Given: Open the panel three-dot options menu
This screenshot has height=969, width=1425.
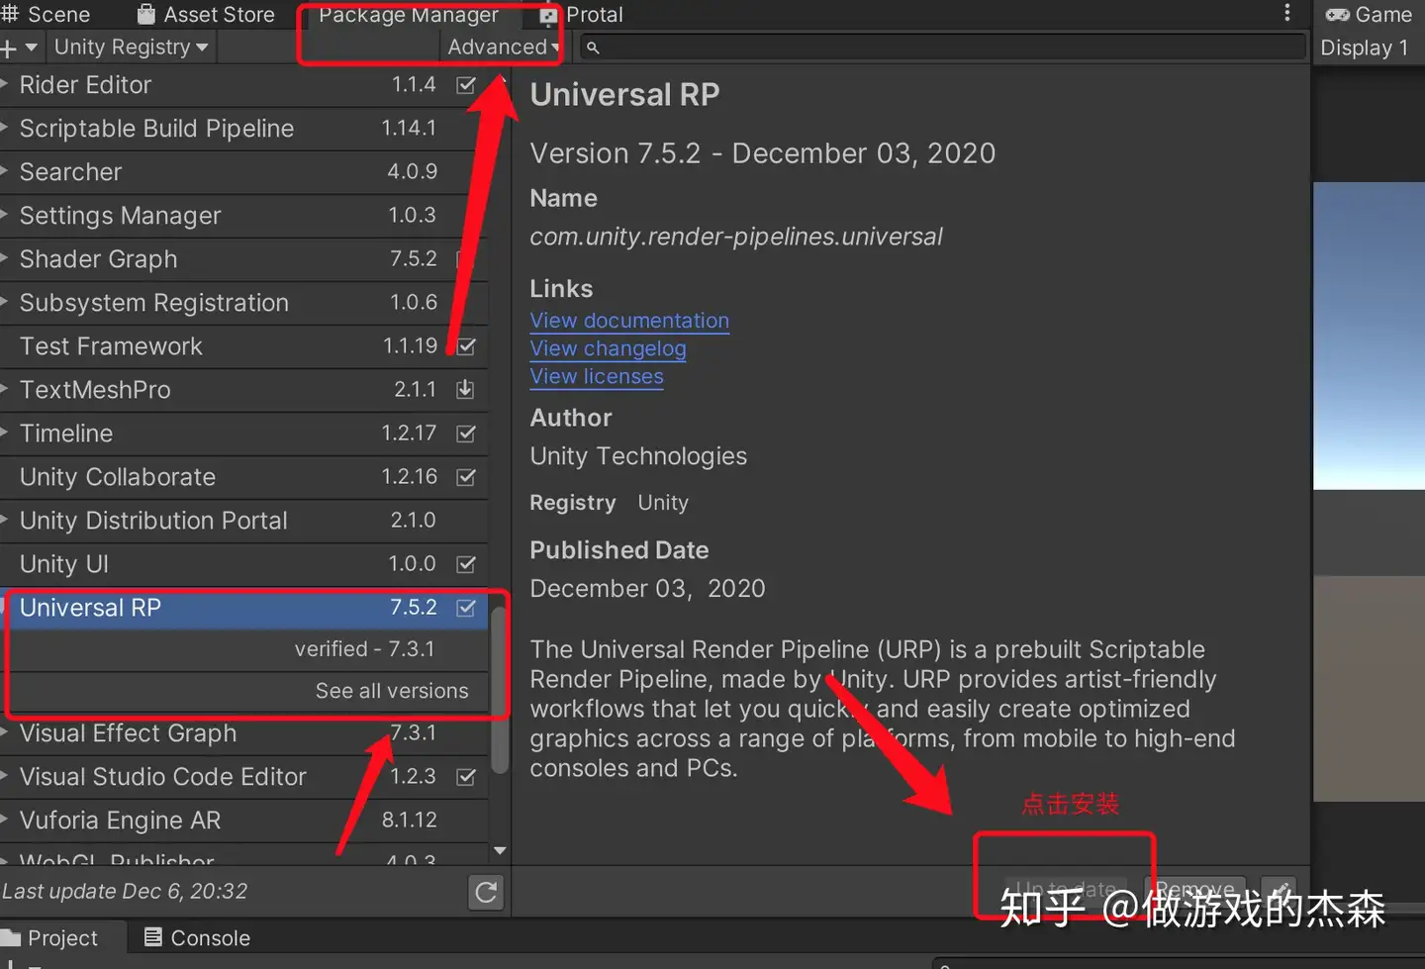Looking at the screenshot, I should tap(1286, 13).
